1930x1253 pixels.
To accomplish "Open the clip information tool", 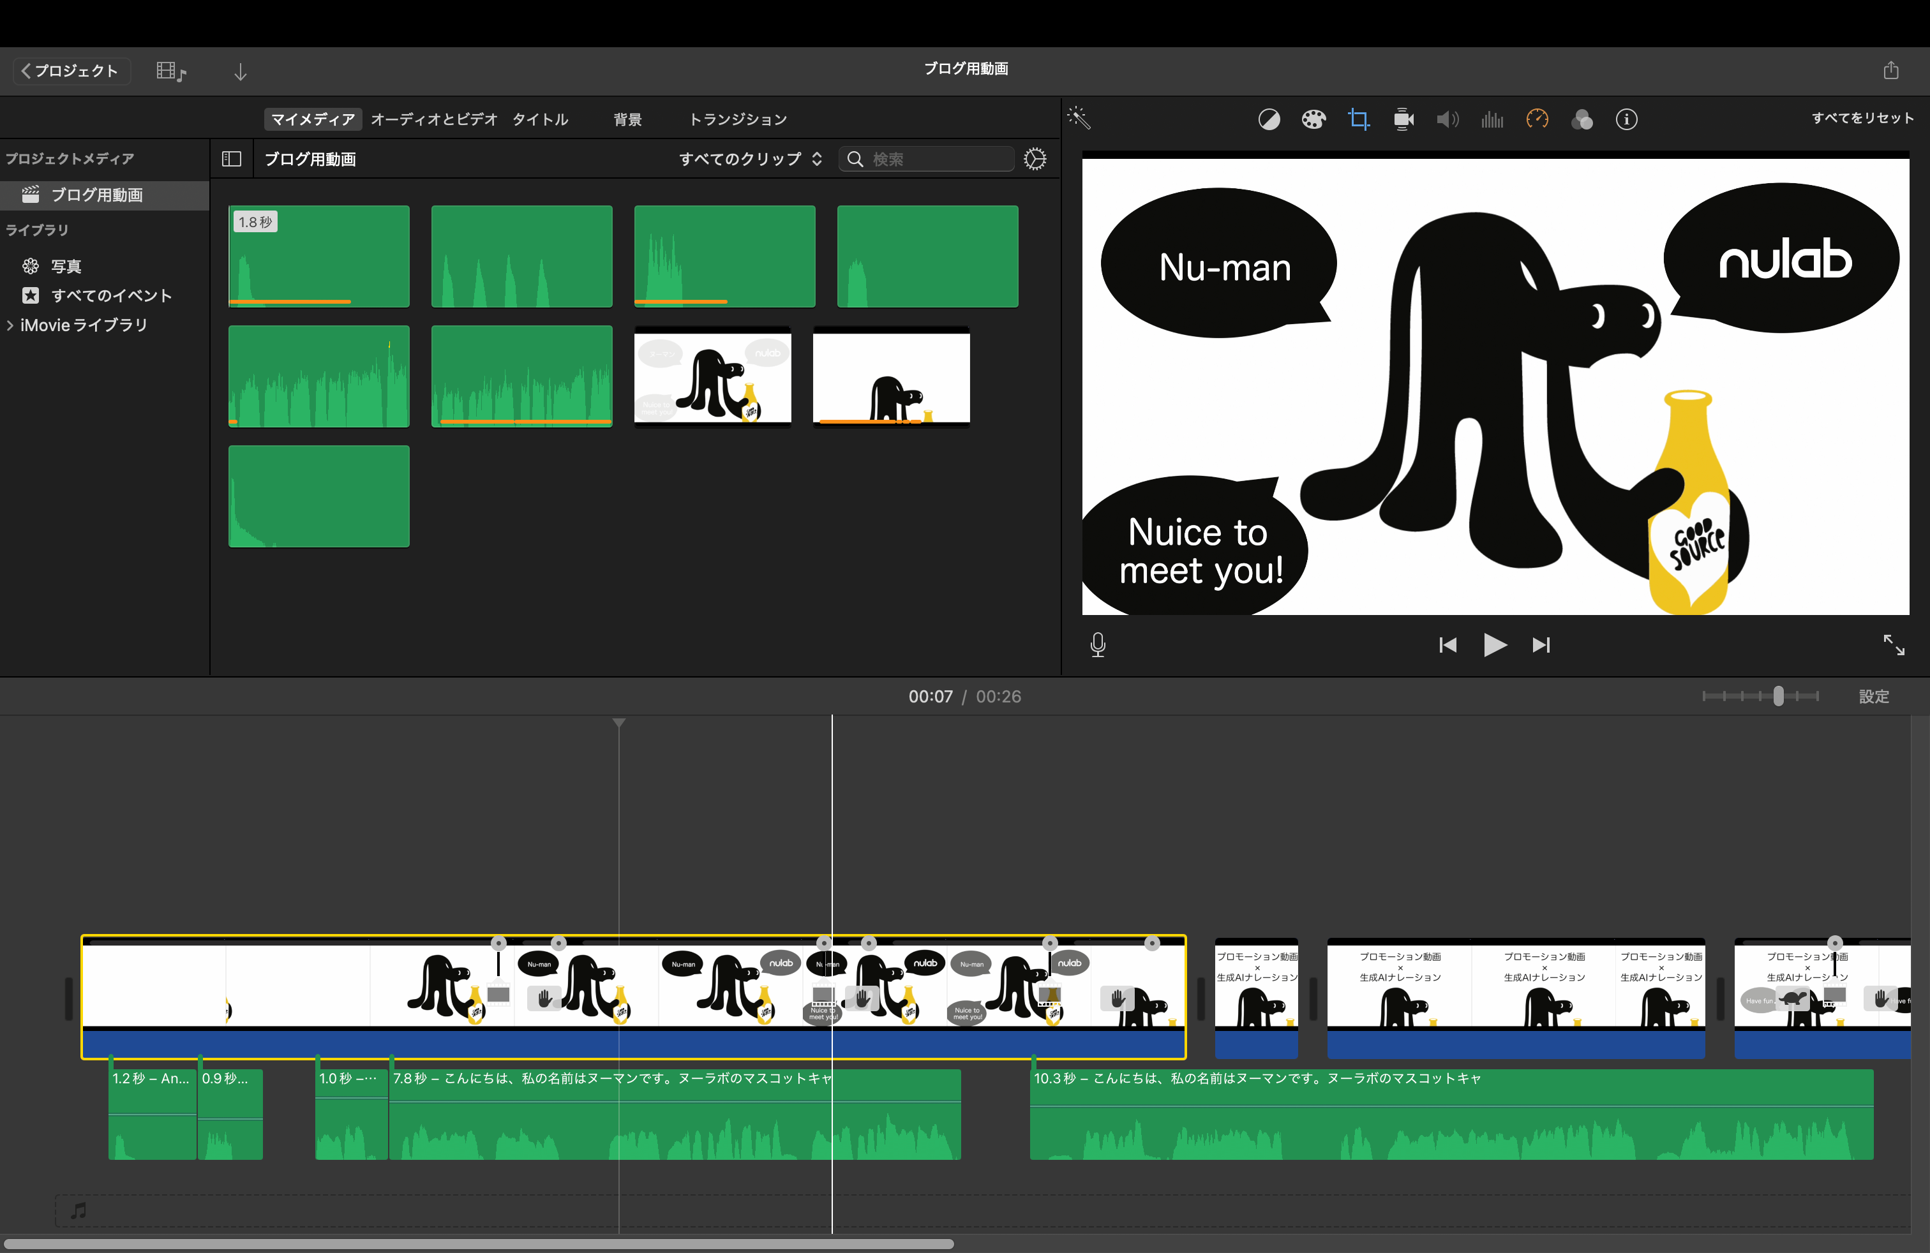I will (x=1627, y=120).
